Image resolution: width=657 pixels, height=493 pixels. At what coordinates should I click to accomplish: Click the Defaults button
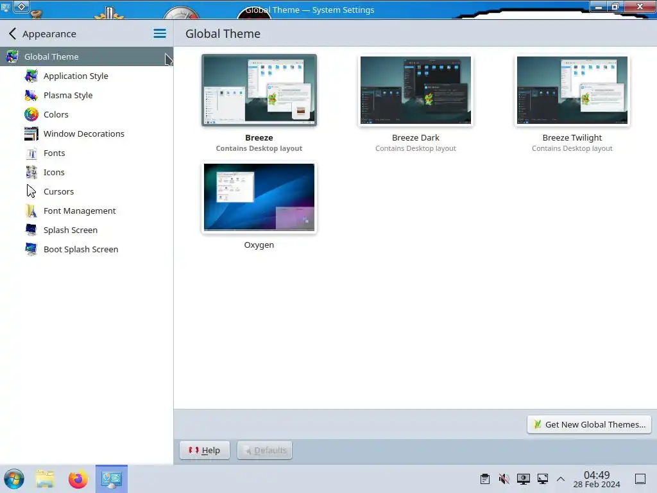tap(265, 450)
